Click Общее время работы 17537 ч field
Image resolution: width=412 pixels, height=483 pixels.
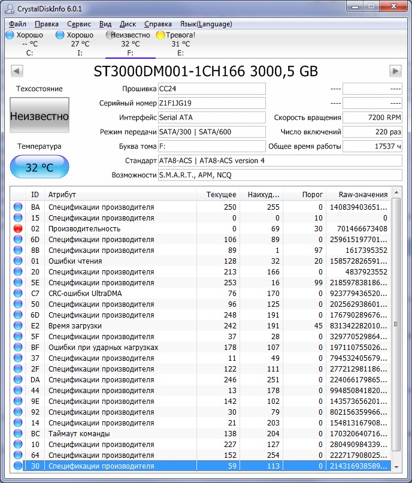coord(372,146)
